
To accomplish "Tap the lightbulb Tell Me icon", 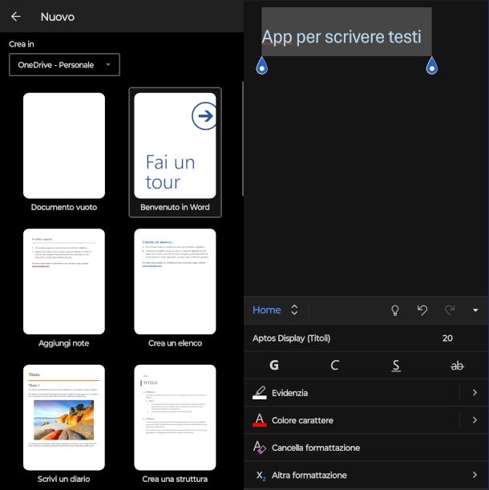I will pyautogui.click(x=395, y=310).
